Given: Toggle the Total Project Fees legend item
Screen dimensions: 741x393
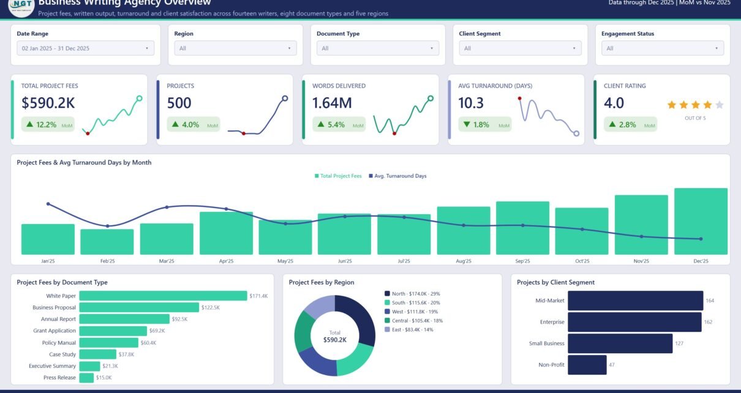Looking at the screenshot, I should pos(338,176).
